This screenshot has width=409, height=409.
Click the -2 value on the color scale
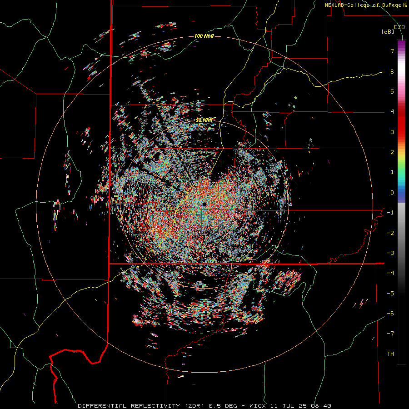390,233
